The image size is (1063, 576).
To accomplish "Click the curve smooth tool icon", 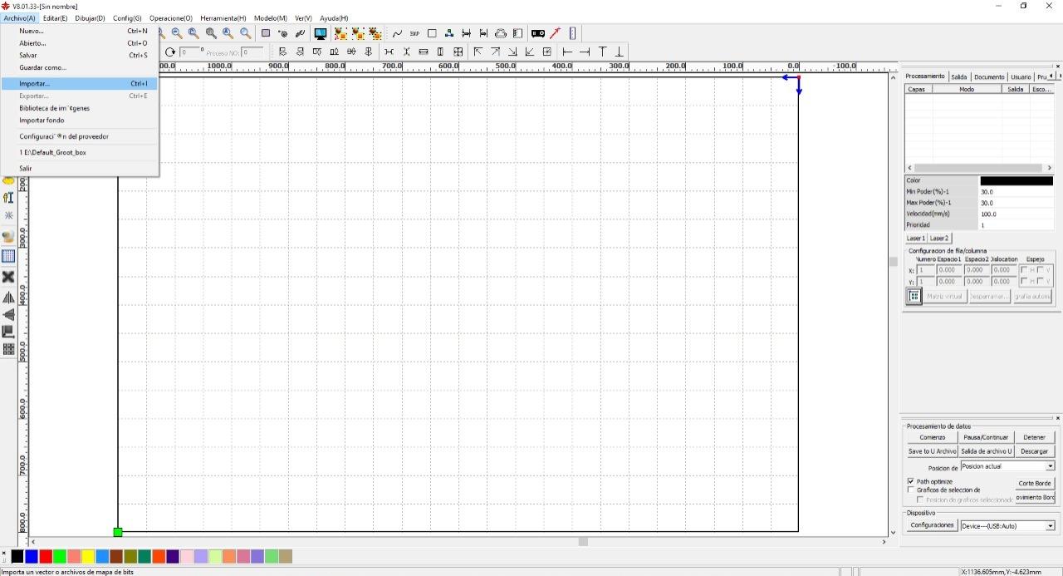I will click(397, 33).
